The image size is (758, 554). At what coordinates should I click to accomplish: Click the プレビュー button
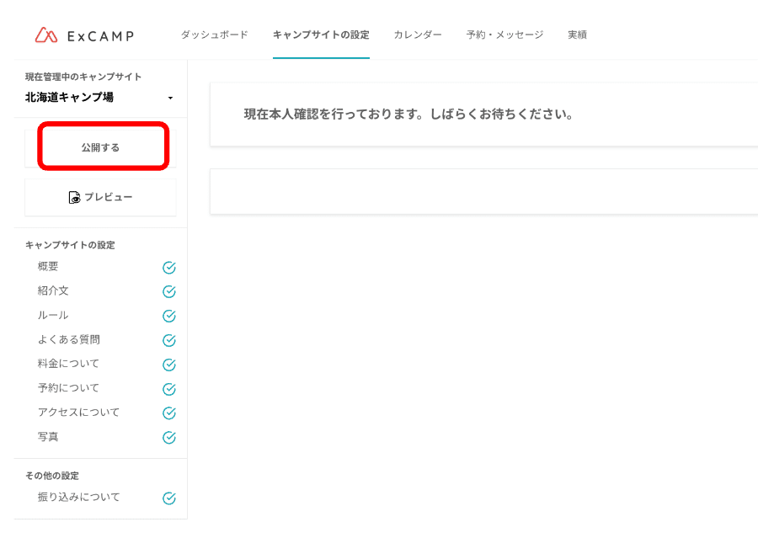(100, 197)
